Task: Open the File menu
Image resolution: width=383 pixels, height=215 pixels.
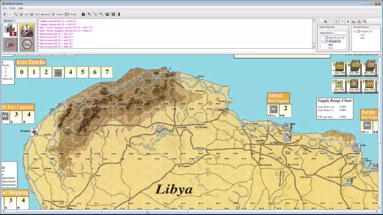Action: point(5,8)
